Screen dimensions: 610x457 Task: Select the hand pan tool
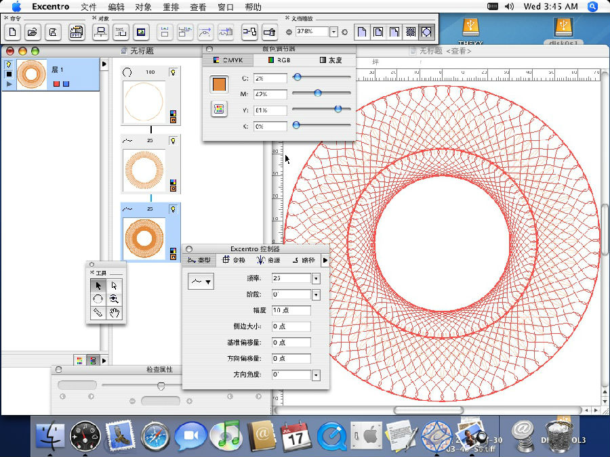(x=115, y=312)
